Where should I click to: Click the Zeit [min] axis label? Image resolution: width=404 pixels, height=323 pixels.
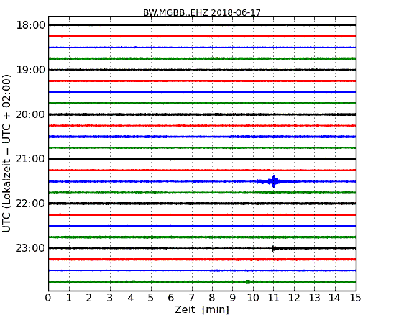click(202, 310)
